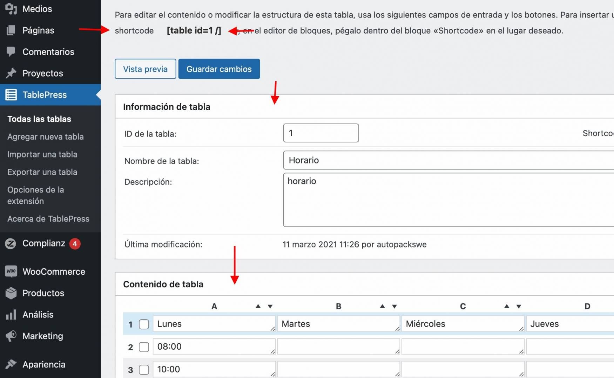Open TablePress menu
Viewport: 614px width, 378px height.
50,95
